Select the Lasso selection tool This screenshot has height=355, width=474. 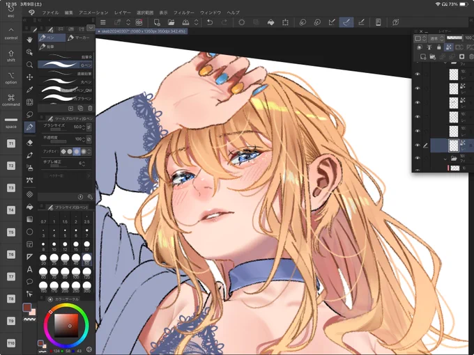point(29,114)
